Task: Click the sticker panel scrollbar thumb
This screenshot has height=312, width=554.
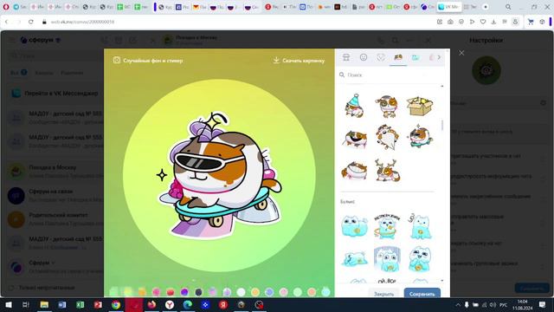Action: [x=442, y=125]
